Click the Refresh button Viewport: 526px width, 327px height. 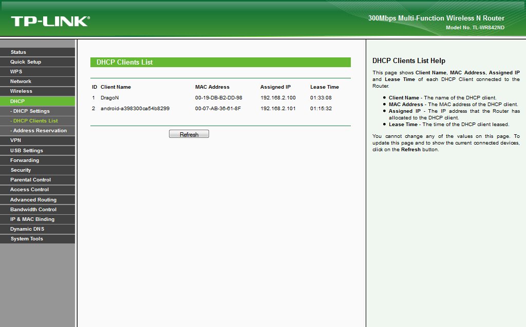189,134
